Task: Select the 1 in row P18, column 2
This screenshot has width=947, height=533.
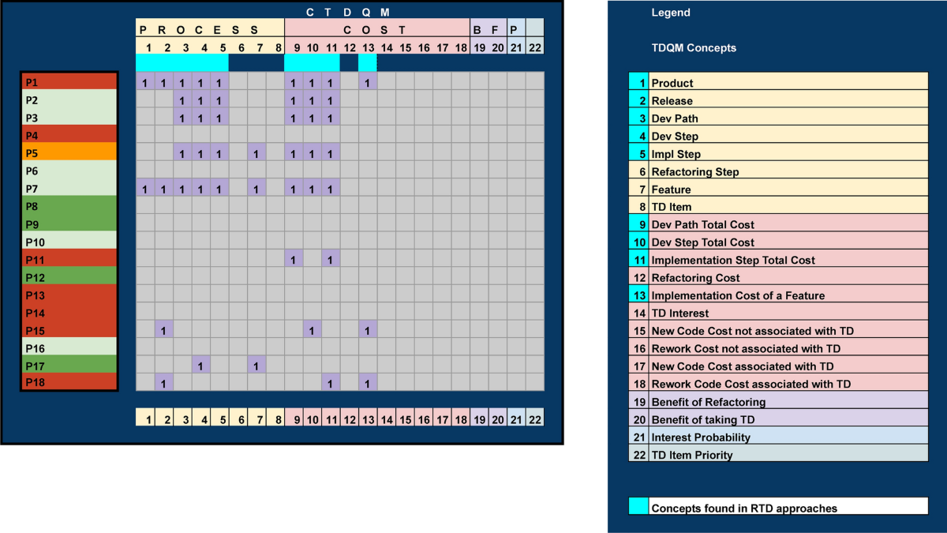Action: click(163, 383)
